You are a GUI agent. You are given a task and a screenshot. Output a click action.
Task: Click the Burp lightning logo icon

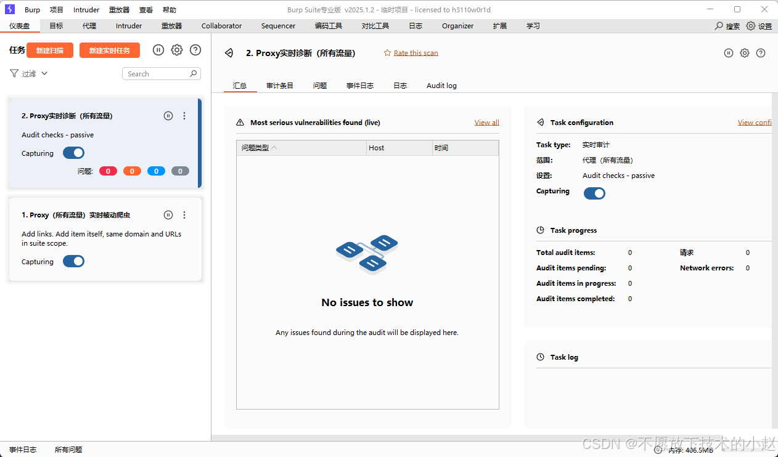click(10, 9)
